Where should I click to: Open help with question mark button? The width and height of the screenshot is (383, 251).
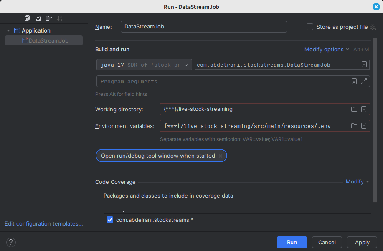11,243
